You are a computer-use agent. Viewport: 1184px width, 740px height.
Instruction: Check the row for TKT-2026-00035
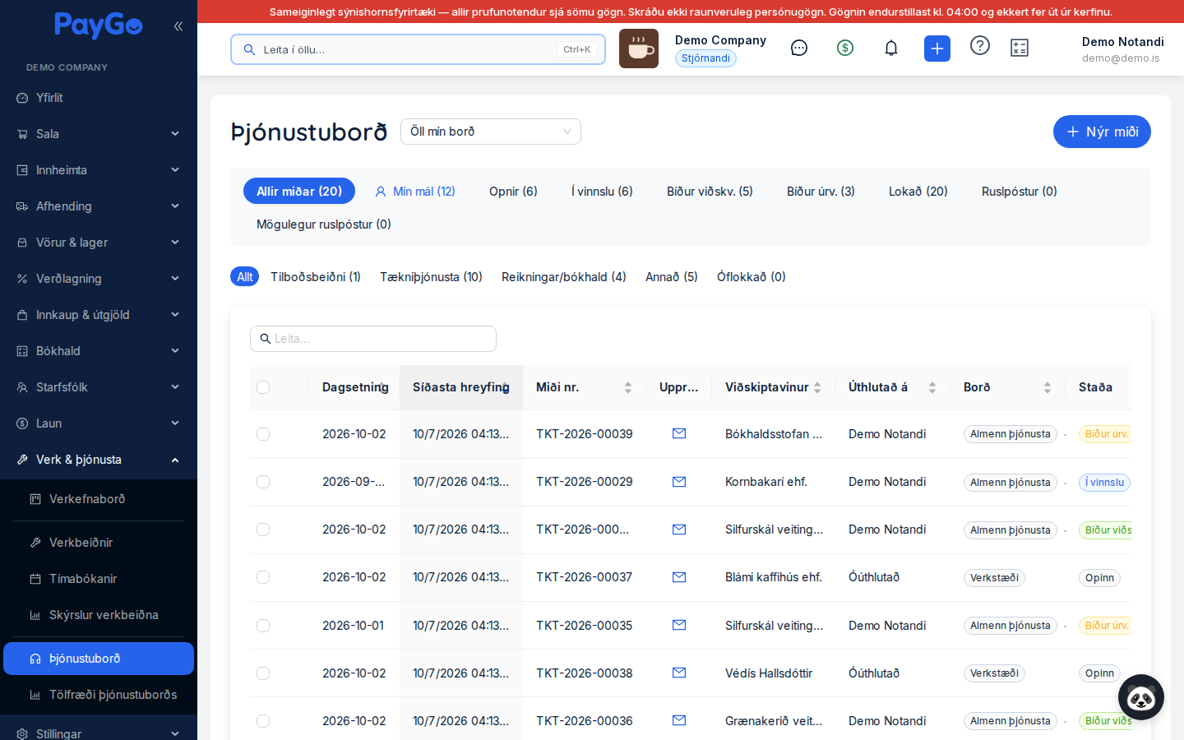pyautogui.click(x=263, y=626)
